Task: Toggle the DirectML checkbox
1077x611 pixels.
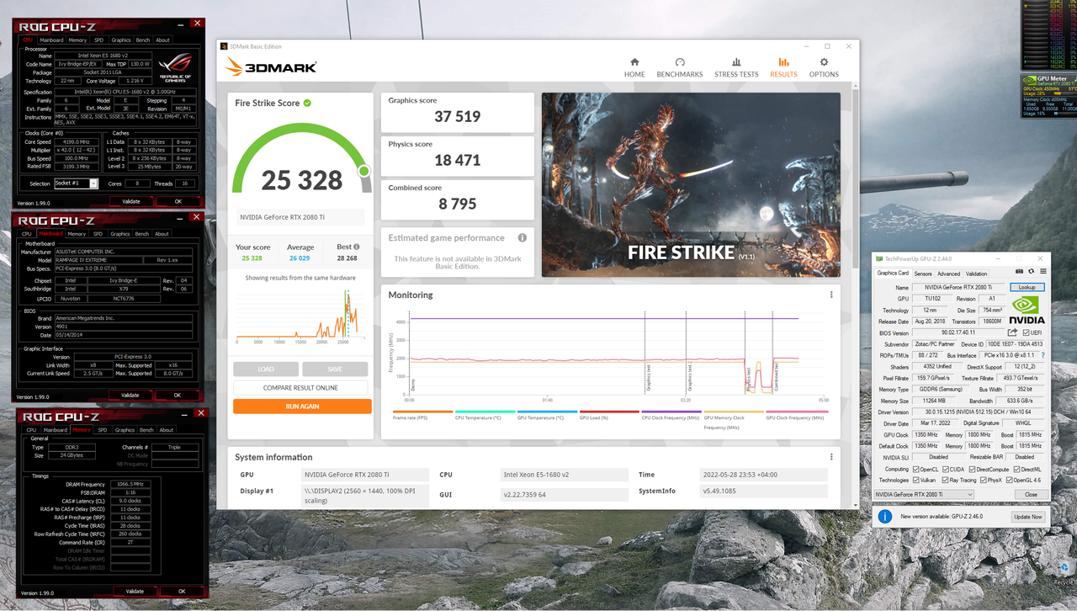Action: coord(1017,469)
